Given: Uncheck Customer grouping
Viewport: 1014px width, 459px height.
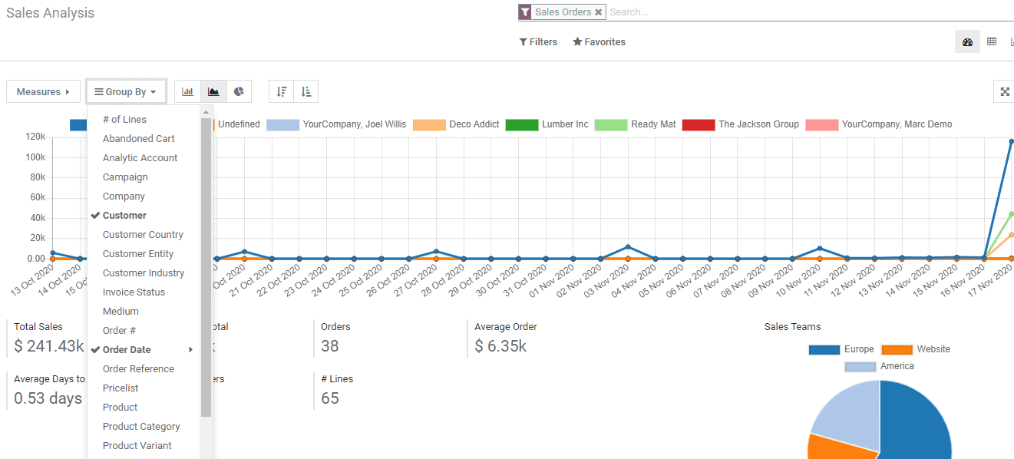Looking at the screenshot, I should (124, 216).
